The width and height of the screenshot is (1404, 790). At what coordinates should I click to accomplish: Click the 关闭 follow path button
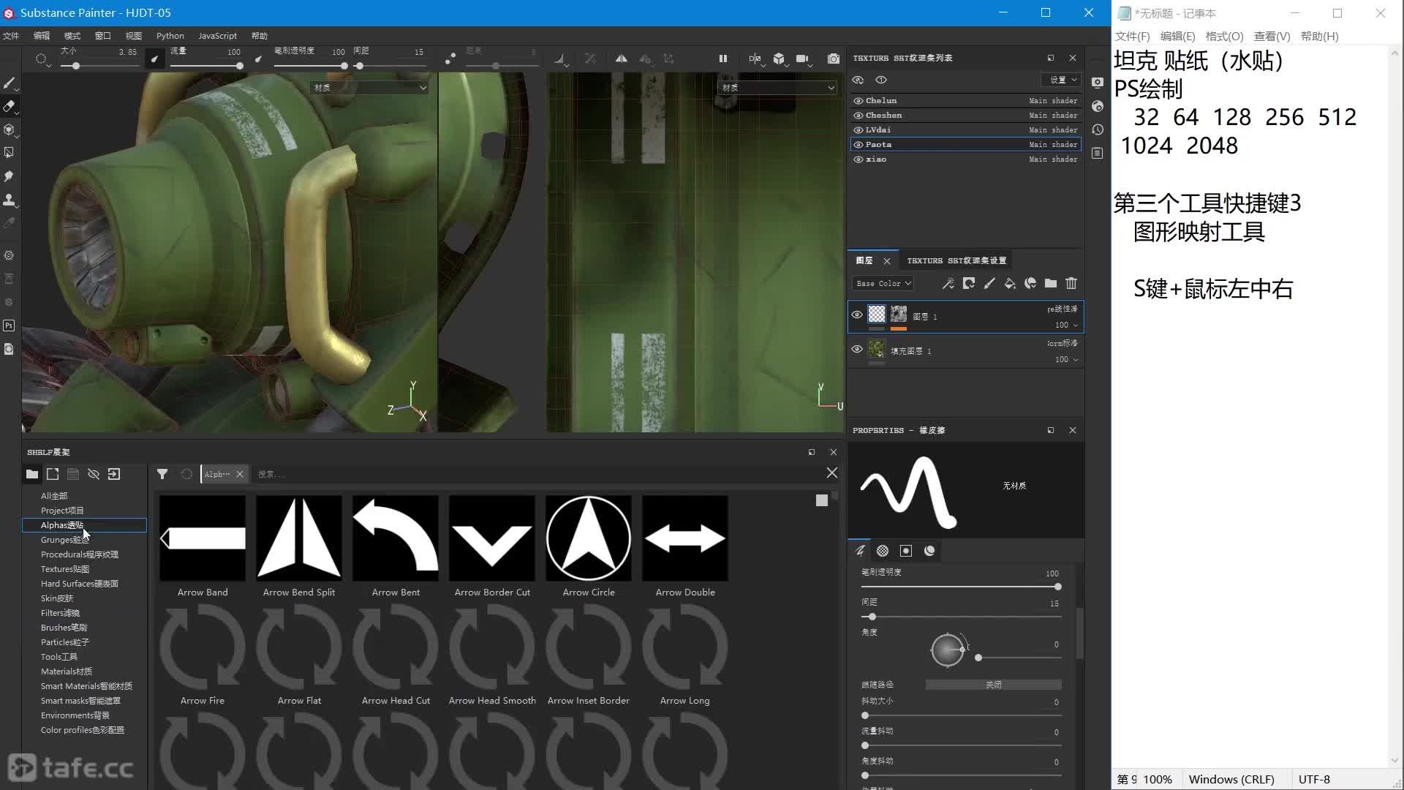click(x=993, y=685)
